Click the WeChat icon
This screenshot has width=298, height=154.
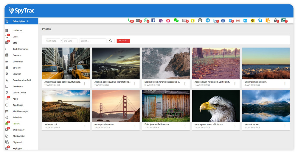pos(176,21)
